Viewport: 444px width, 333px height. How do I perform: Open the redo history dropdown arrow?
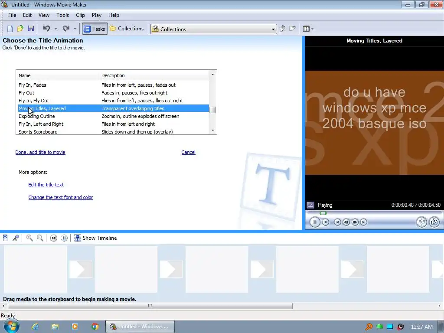point(75,29)
